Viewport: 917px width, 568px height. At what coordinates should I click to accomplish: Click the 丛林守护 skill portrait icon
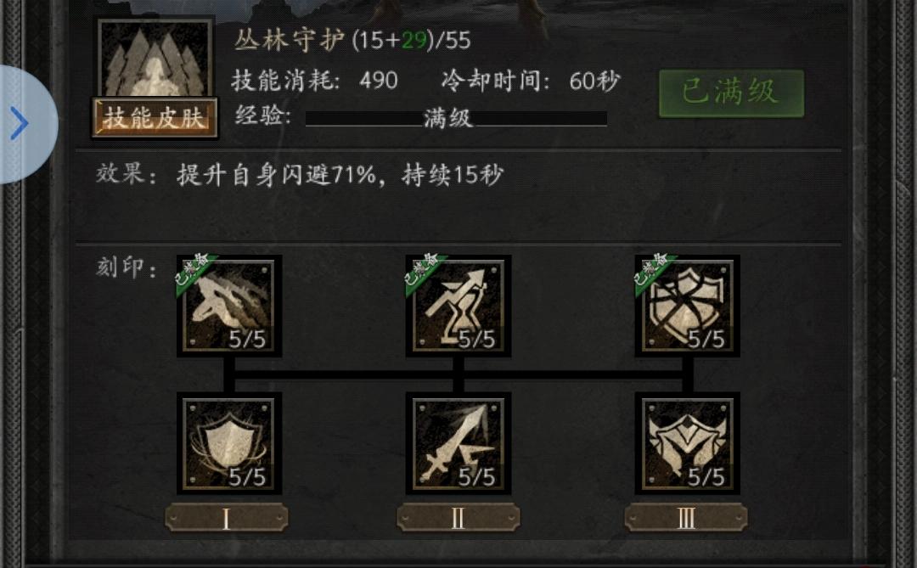click(x=155, y=59)
